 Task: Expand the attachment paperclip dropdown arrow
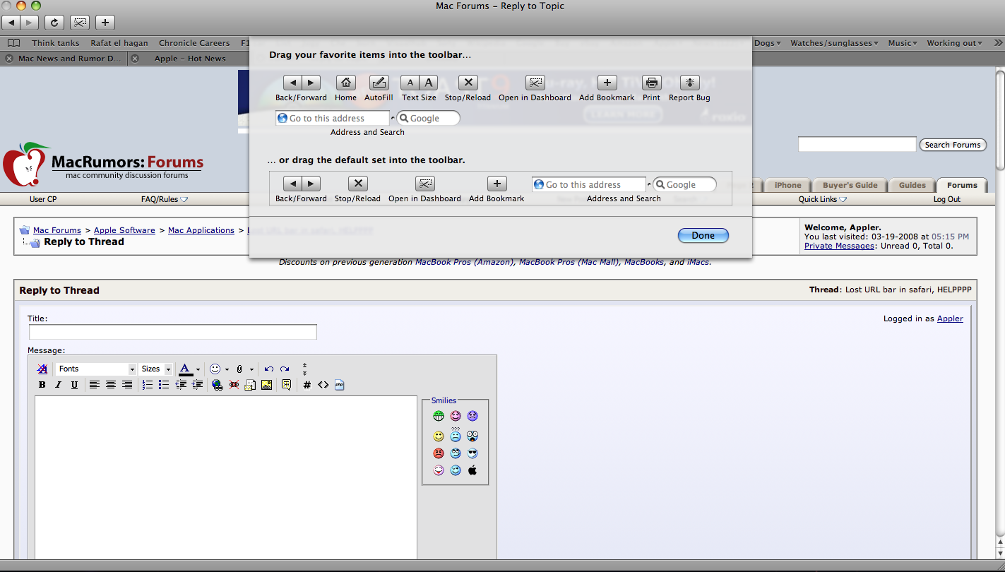point(251,369)
